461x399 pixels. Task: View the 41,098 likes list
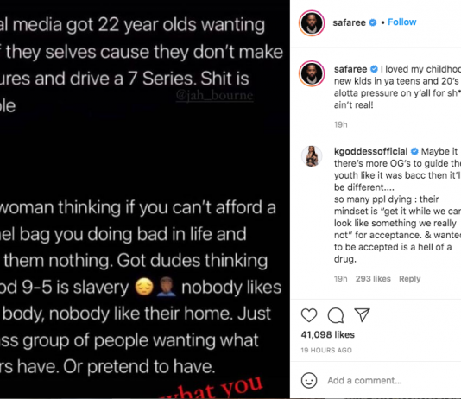[x=328, y=334]
